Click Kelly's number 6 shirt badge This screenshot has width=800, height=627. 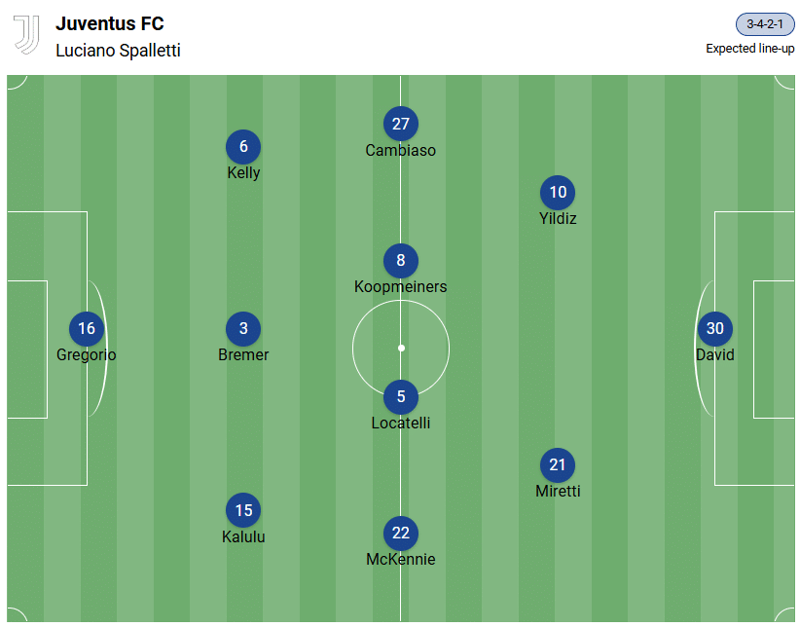(x=243, y=147)
